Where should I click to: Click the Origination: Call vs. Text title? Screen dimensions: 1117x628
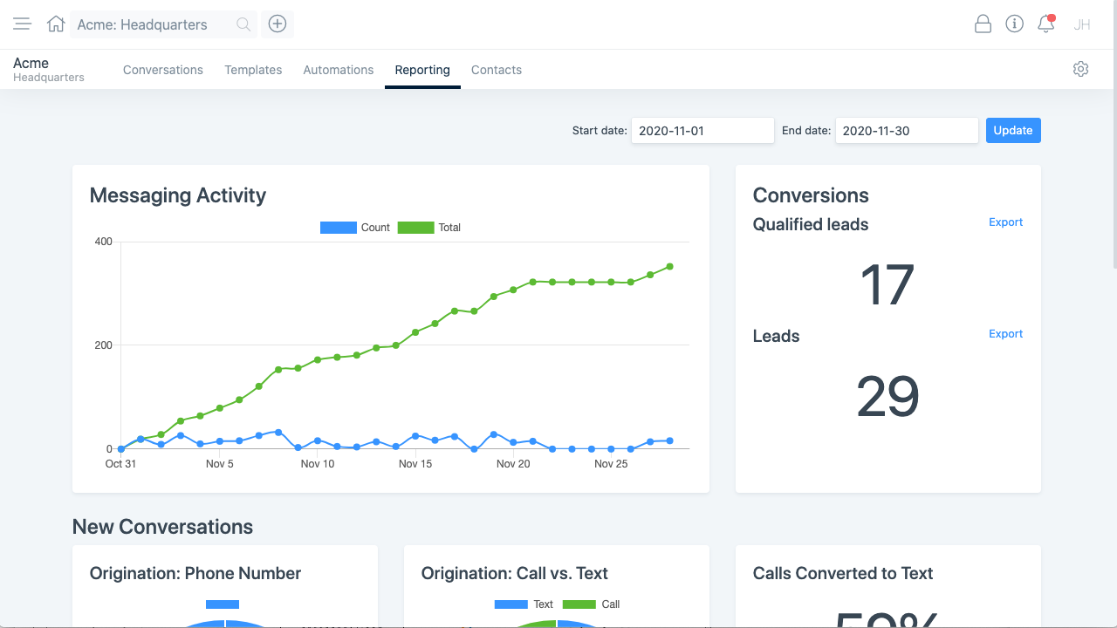515,573
